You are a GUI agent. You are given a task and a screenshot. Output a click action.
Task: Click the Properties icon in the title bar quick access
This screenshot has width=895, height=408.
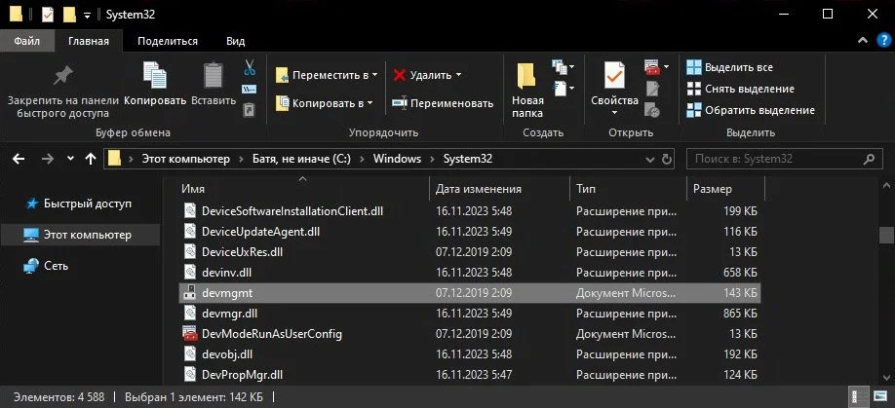point(48,15)
